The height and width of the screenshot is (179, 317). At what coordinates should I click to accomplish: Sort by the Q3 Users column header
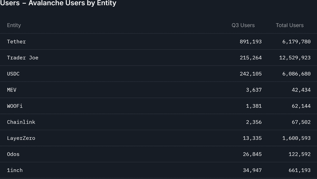click(x=243, y=25)
